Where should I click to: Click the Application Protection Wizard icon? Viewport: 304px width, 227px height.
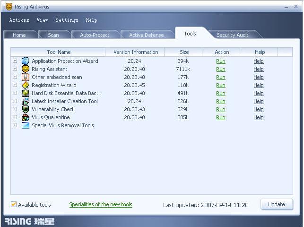click(x=26, y=61)
